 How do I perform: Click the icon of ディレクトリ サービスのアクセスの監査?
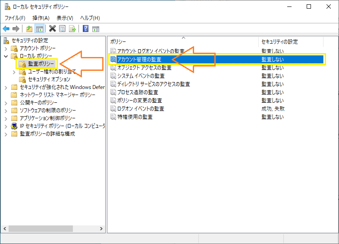(113, 84)
